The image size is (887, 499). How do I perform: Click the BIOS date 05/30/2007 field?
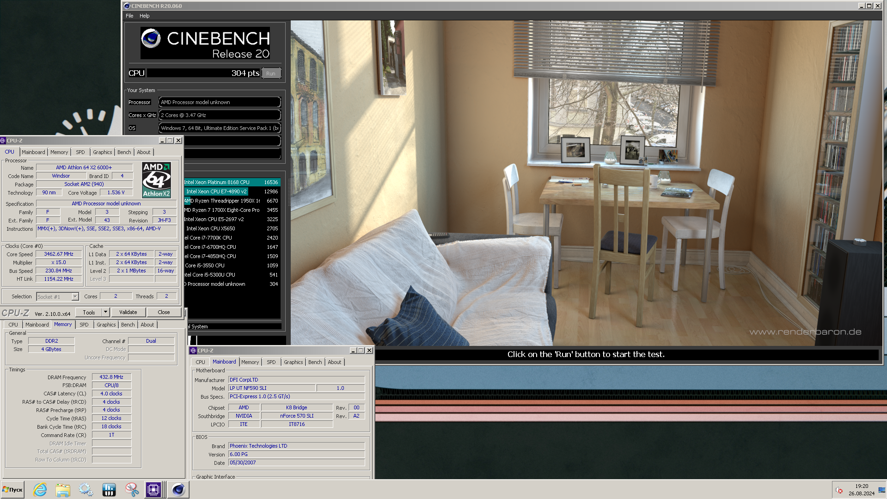296,462
